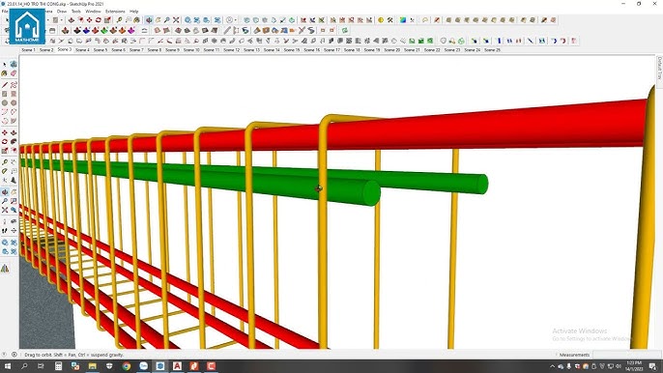Select the Eraser tool in left toolbar
This screenshot has width=663, height=373.
14,73
